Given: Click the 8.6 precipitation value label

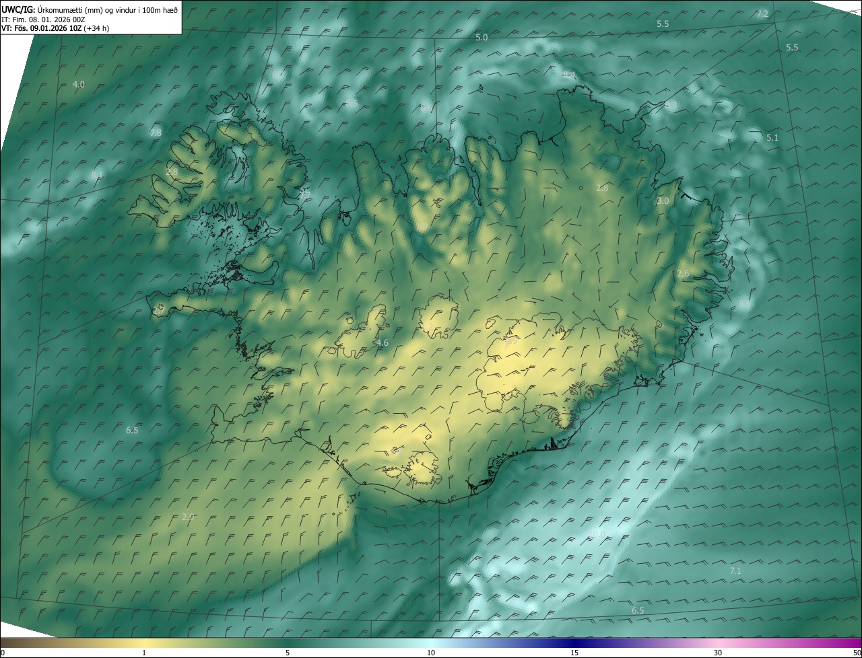Looking at the screenshot, I should point(426,108).
